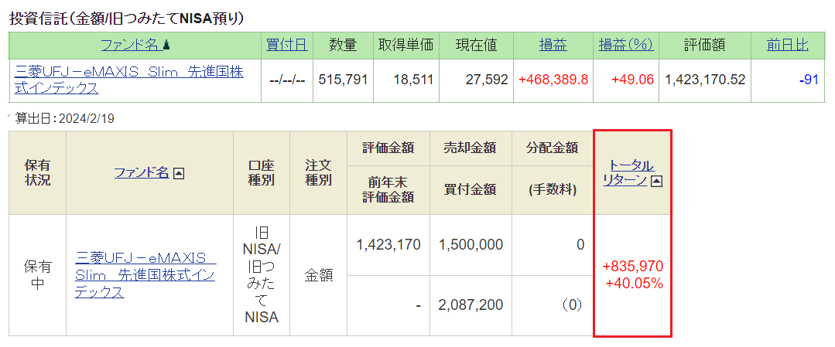835x347 pixels.
Task: Select the 投資信託 section heading
Action: (127, 19)
